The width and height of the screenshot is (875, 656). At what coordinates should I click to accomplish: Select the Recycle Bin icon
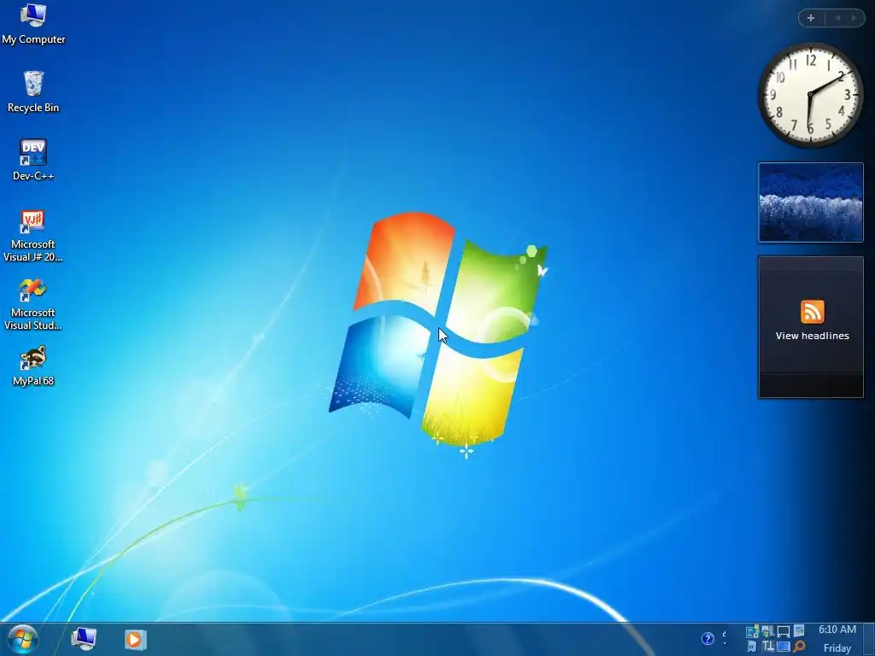click(x=33, y=92)
